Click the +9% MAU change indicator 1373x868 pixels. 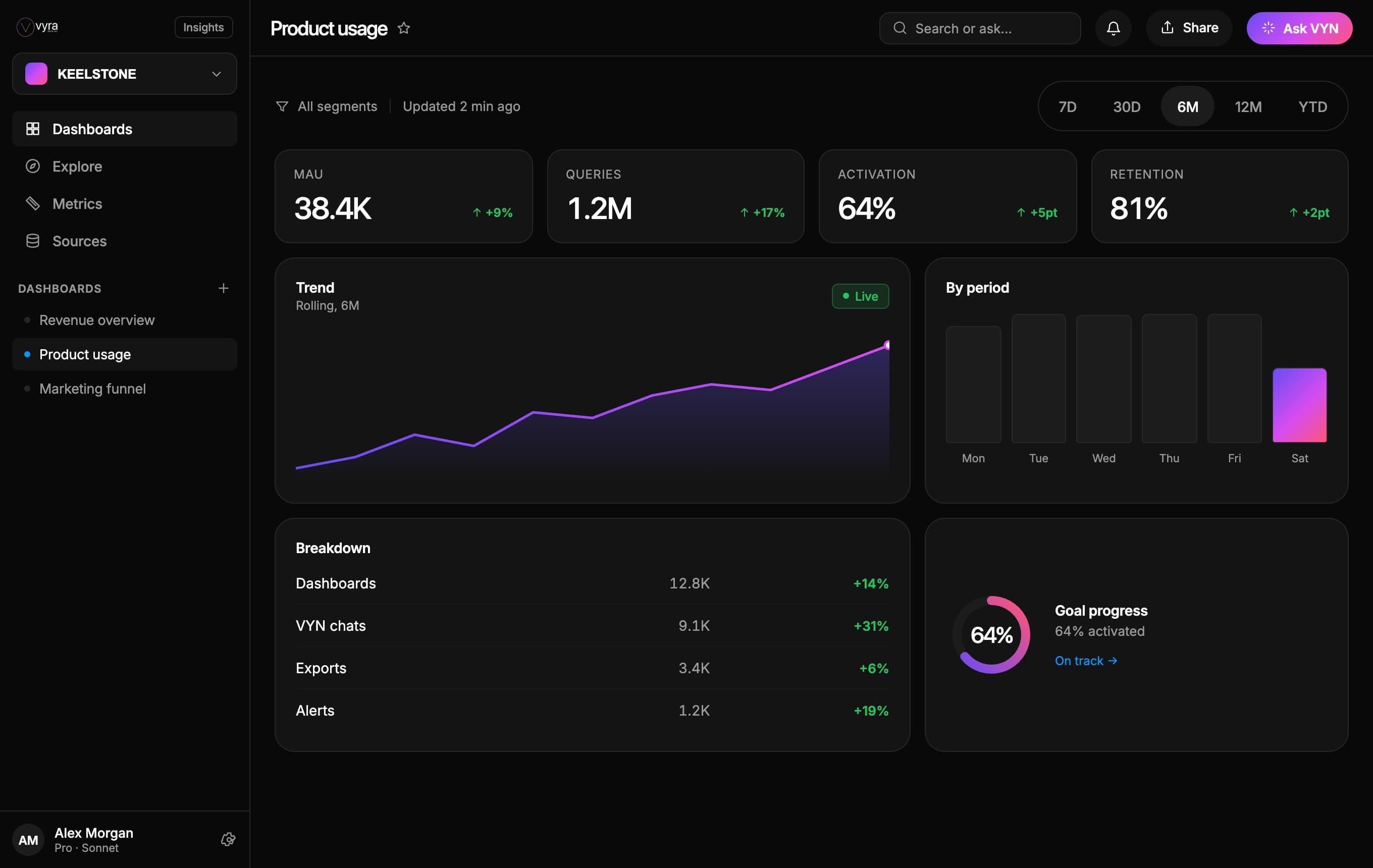[x=493, y=212]
